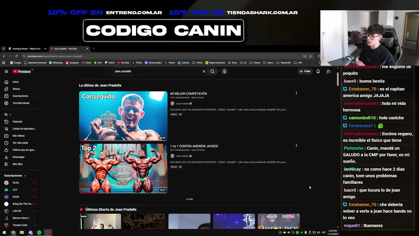The image size is (419, 236).
Task: Expand the +8 Más videos link
Action: tap(190, 199)
